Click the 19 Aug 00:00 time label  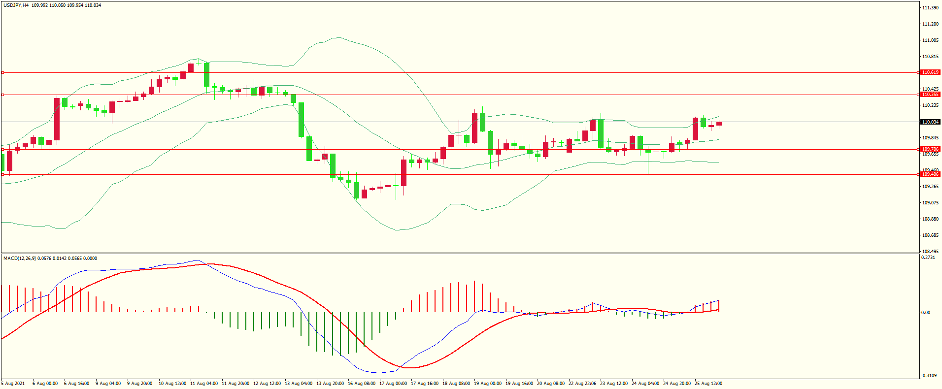coord(487,384)
